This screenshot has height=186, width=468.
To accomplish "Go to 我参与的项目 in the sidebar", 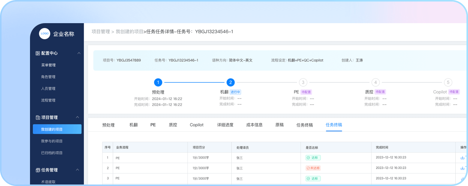I will click(52, 141).
